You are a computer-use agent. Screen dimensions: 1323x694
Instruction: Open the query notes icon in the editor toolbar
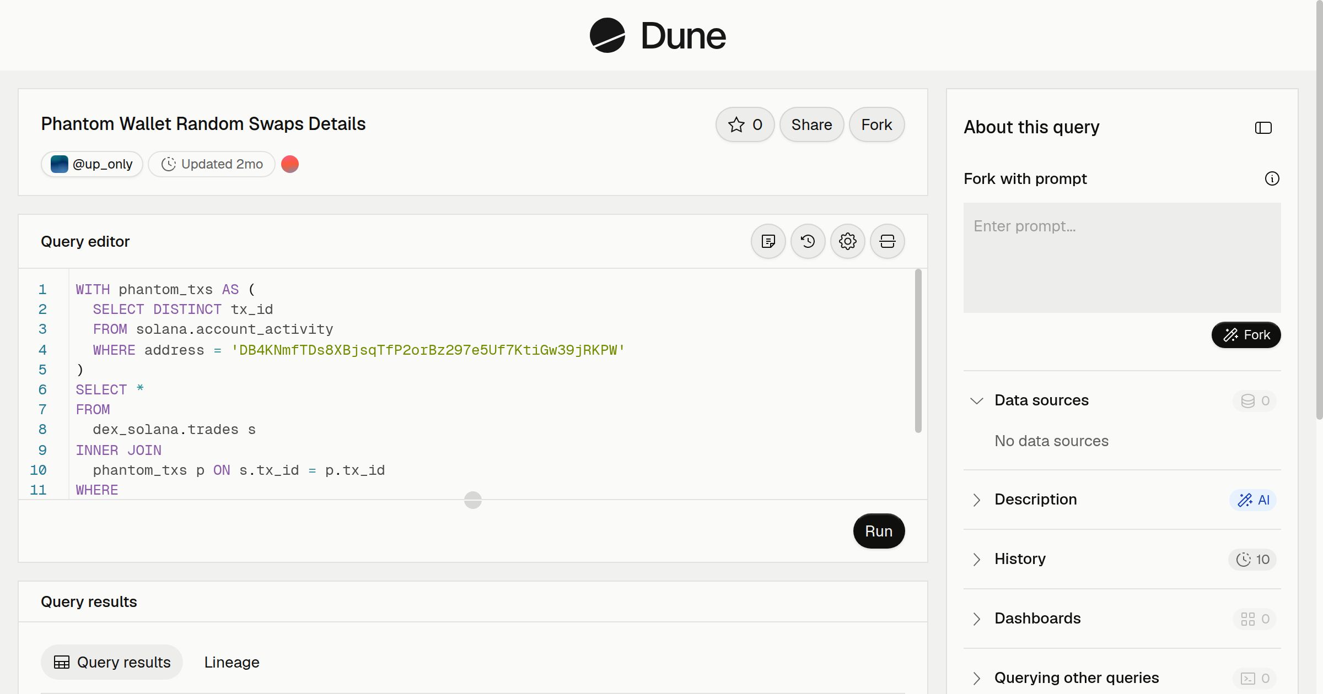point(768,241)
